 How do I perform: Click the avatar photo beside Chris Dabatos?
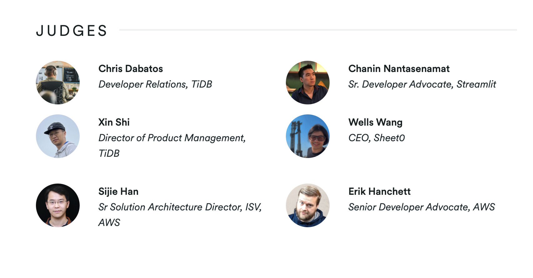(58, 83)
